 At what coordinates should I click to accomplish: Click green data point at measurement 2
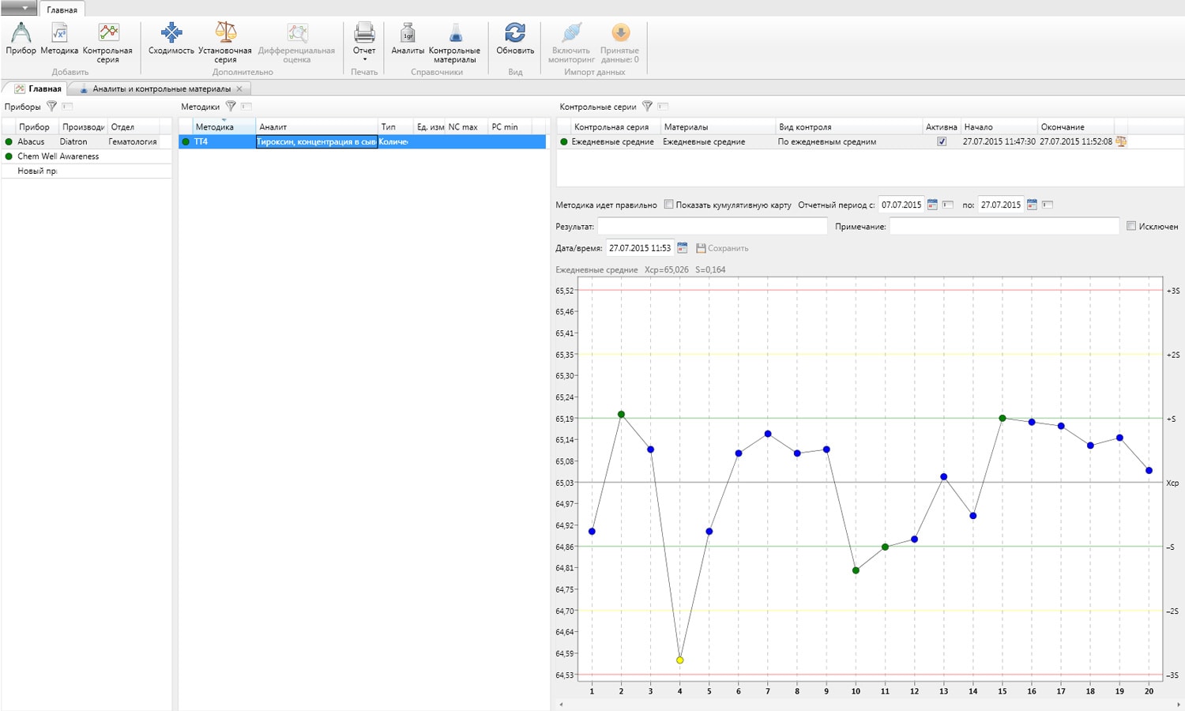pyautogui.click(x=621, y=414)
